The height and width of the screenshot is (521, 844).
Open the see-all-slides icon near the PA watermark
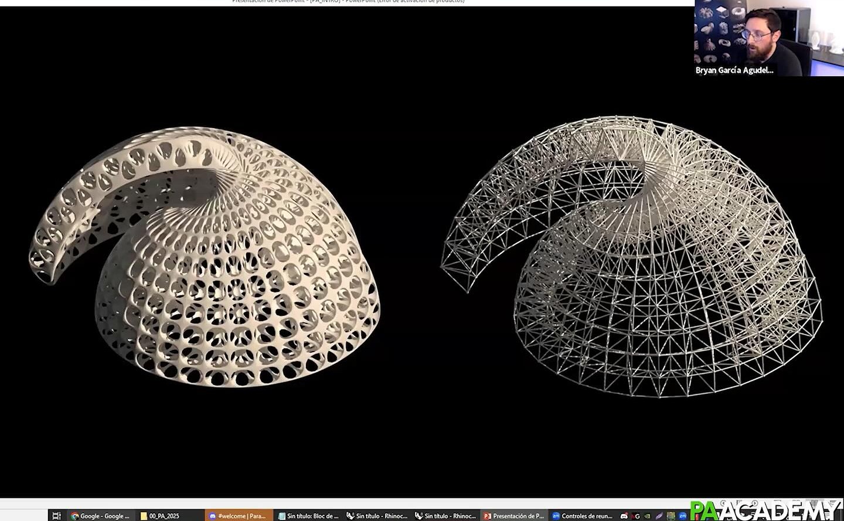775,502
